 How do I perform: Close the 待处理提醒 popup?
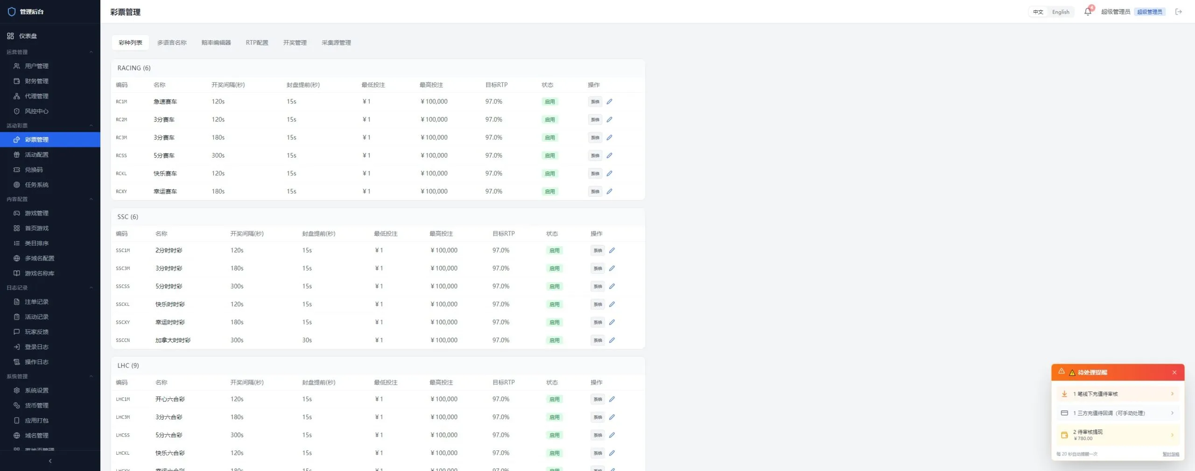point(1174,373)
